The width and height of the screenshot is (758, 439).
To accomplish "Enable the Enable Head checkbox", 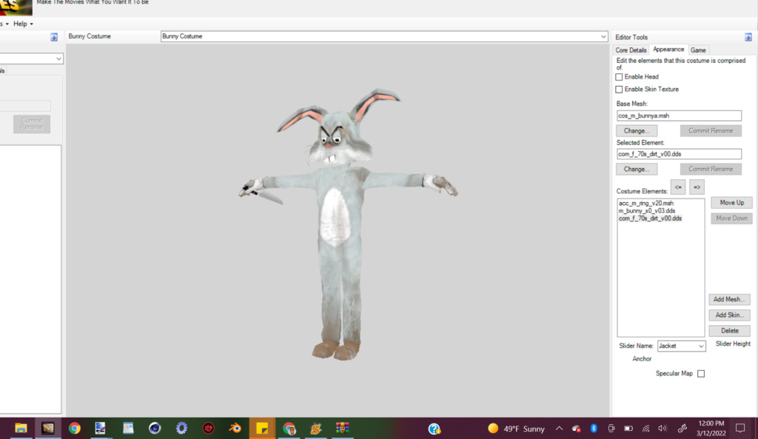I will [x=619, y=77].
